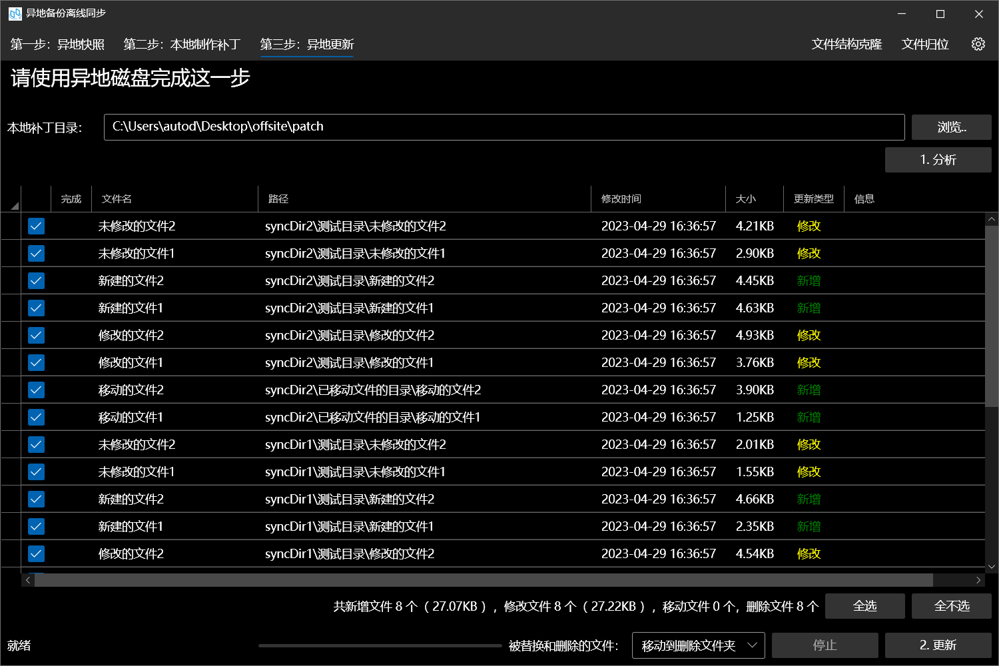Viewport: 999px width, 666px height.
Task: Sort by the 路径 column header
Action: [424, 199]
